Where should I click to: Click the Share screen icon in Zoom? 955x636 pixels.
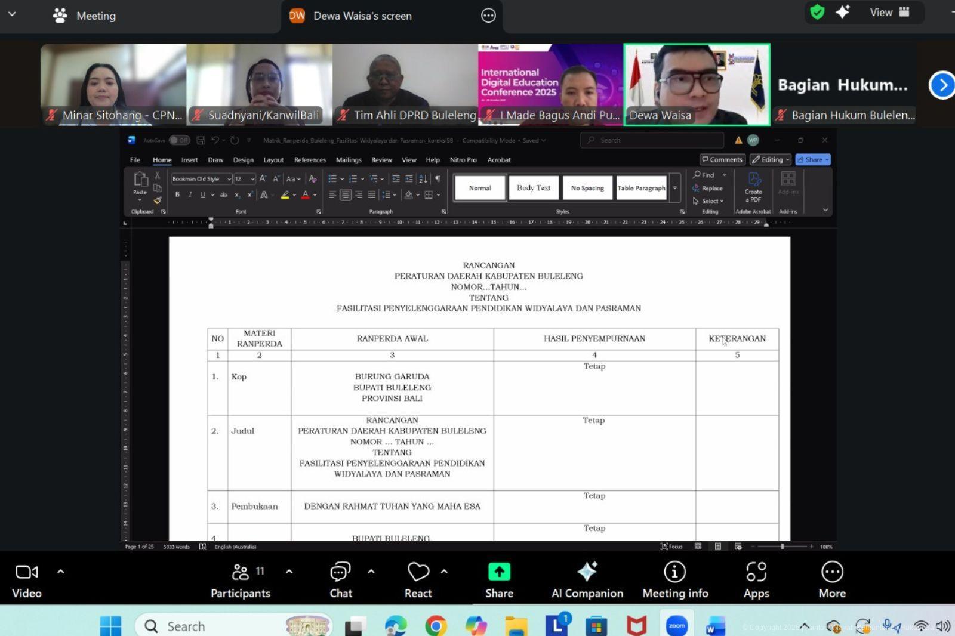click(499, 572)
